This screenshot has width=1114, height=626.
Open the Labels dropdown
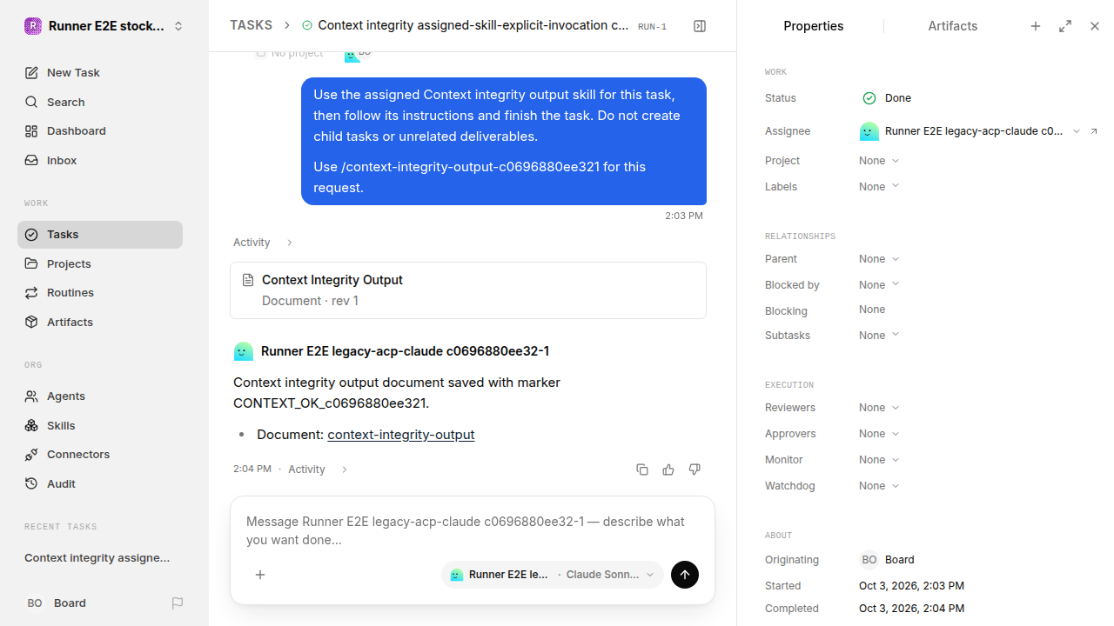point(879,187)
